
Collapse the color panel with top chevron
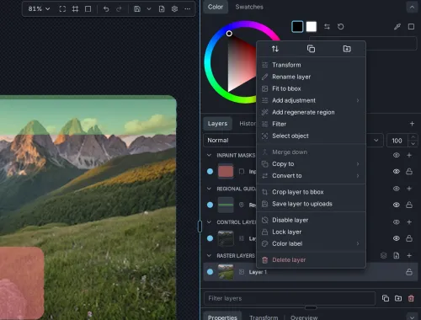[x=412, y=7]
